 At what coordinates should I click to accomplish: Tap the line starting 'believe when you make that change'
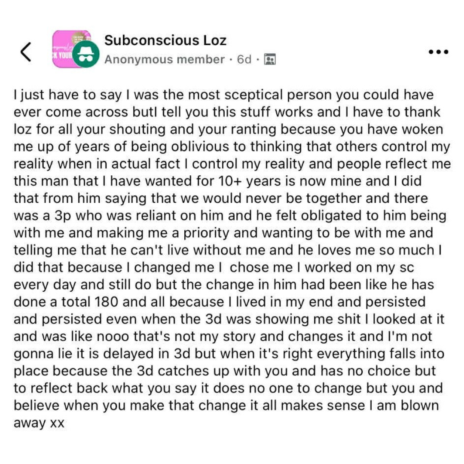point(226,406)
